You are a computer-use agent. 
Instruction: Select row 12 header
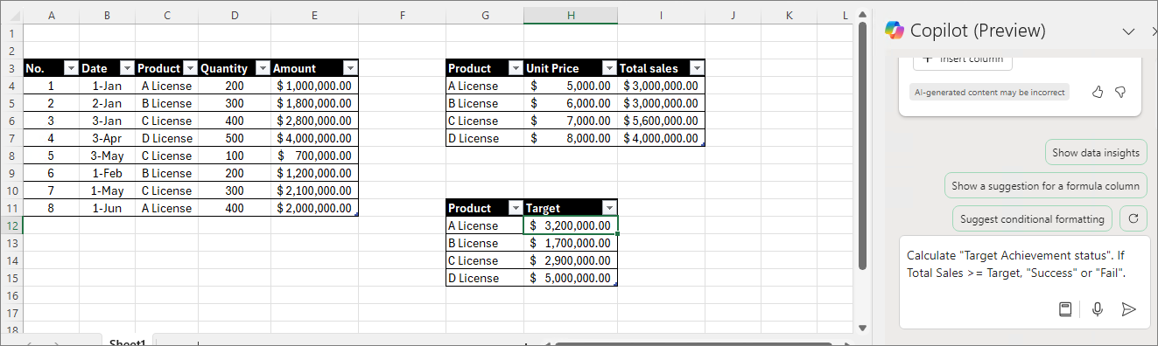point(11,225)
